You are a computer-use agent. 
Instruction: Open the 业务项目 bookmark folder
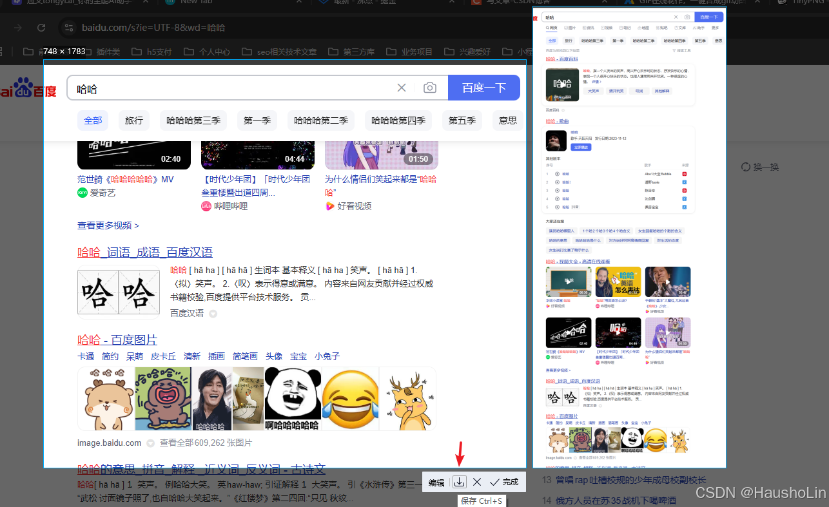click(x=409, y=52)
